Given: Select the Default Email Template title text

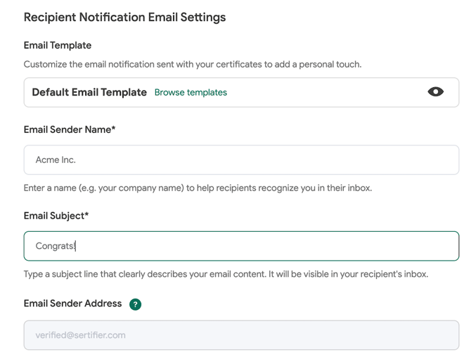Looking at the screenshot, I should [x=89, y=92].
